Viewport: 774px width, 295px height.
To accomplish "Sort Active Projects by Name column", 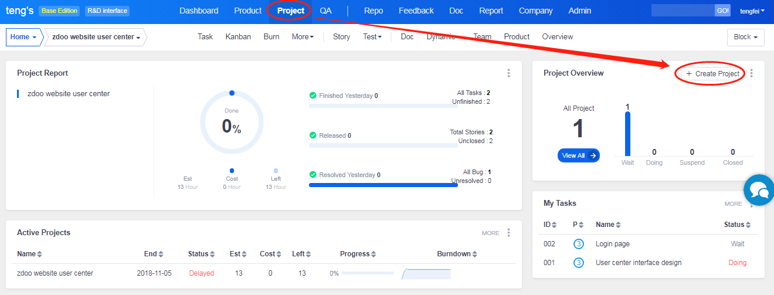I will [x=29, y=254].
